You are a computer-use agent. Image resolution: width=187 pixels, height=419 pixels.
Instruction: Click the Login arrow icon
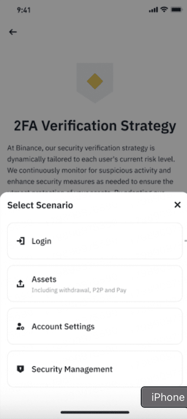coord(20,241)
